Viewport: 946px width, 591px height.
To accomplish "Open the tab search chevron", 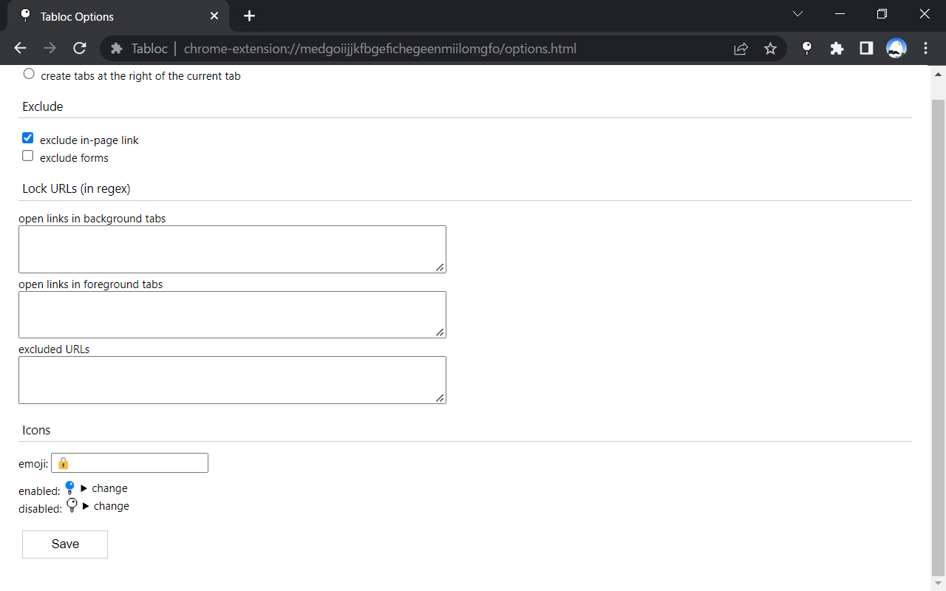I will click(797, 14).
